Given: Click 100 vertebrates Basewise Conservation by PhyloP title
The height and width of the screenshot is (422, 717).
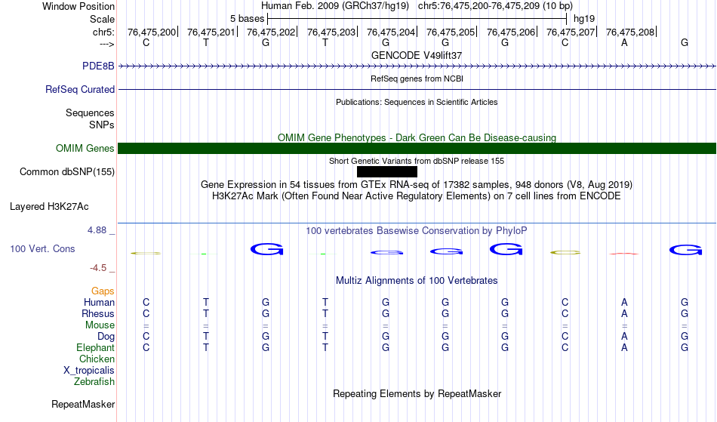Looking at the screenshot, I should pyautogui.click(x=417, y=230).
